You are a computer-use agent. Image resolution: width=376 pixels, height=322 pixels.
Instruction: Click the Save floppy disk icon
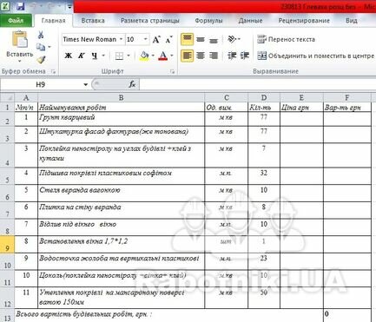21,6
